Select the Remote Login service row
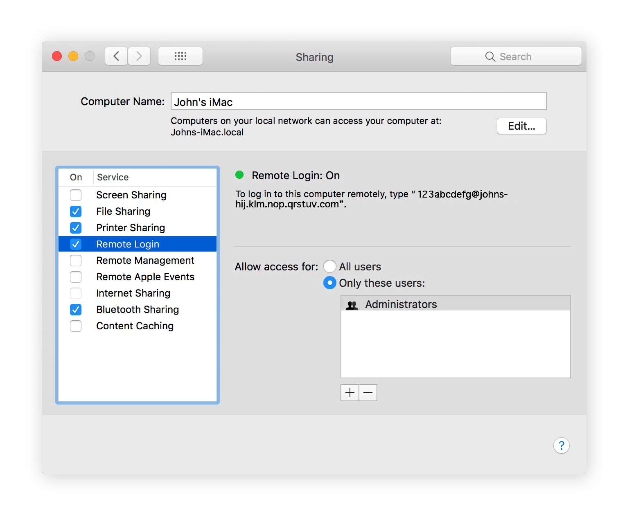627x515 pixels. (138, 244)
